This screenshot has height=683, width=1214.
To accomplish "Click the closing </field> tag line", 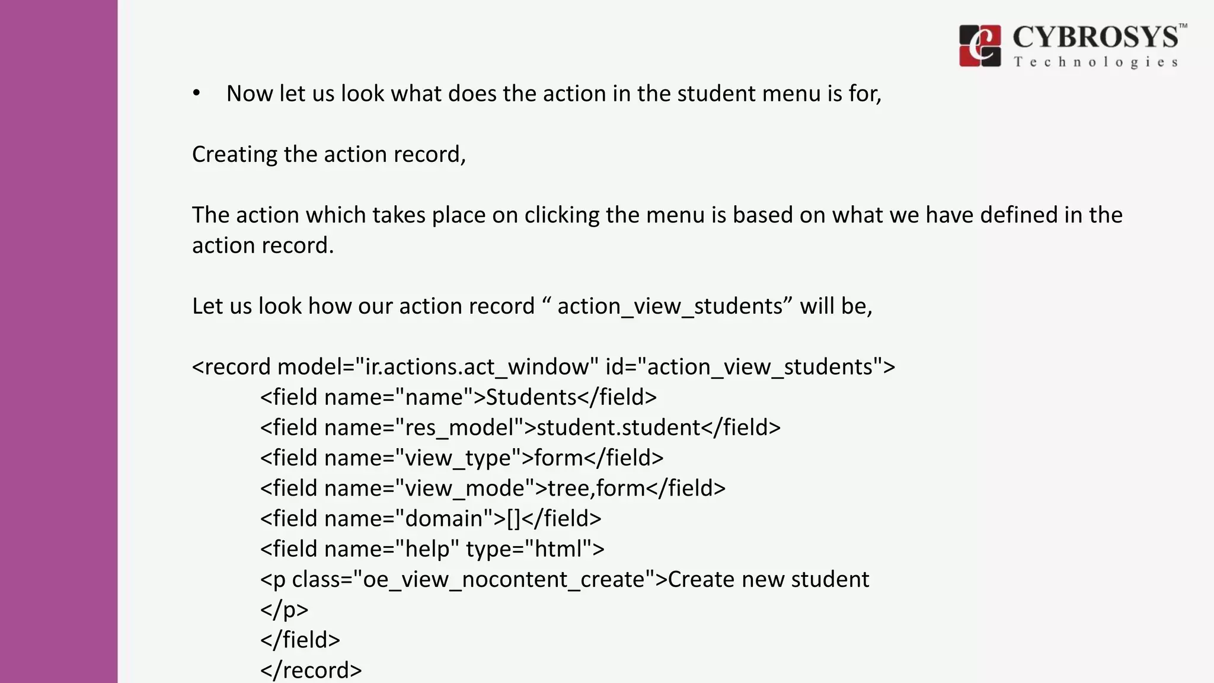I will (300, 640).
